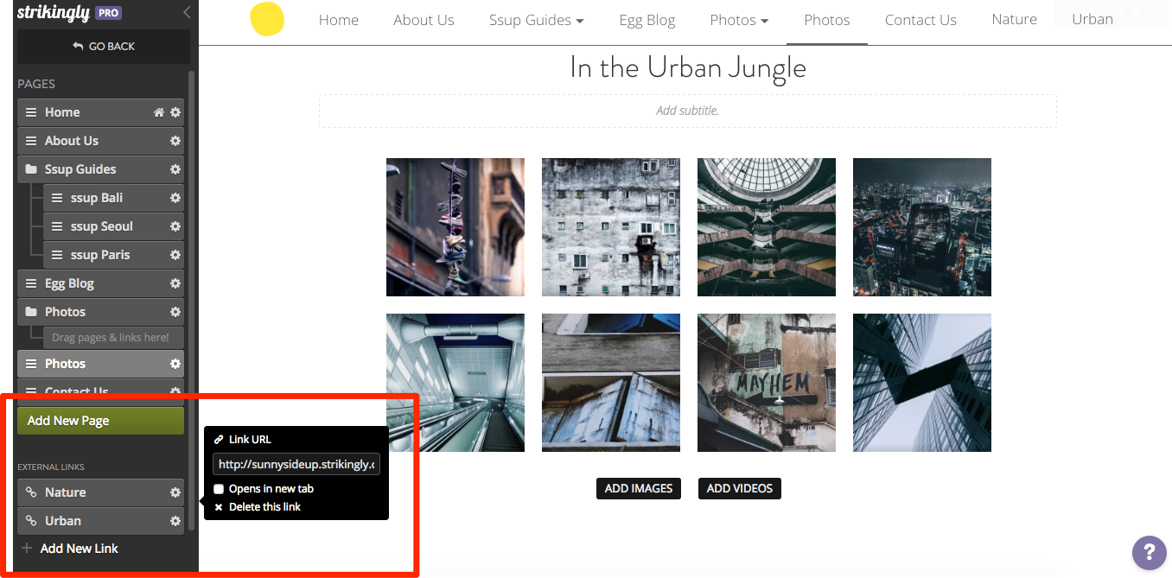Click drag handle icon on ssup Bali row
Screen dimensions: 1172x578
point(57,198)
